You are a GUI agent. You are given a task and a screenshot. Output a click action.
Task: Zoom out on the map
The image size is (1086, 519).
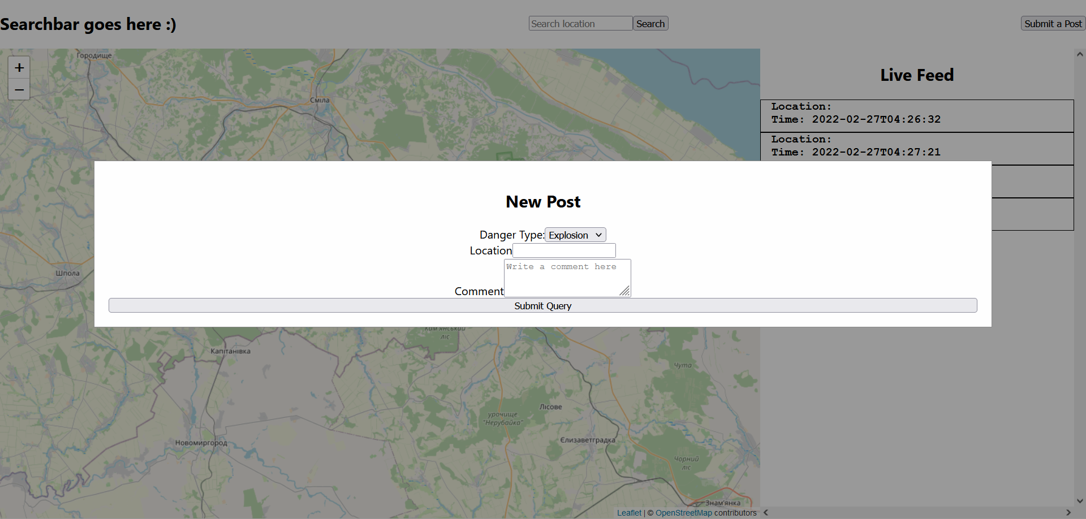19,89
